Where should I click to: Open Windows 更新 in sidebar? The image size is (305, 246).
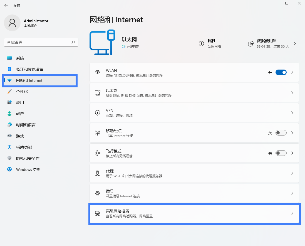click(28, 169)
